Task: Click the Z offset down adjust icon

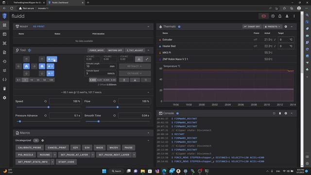Action: coord(135,80)
